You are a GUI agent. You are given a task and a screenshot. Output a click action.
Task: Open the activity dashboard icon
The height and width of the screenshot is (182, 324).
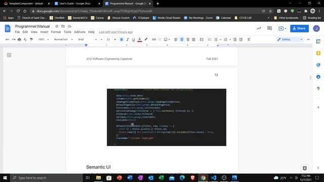click(x=259, y=28)
